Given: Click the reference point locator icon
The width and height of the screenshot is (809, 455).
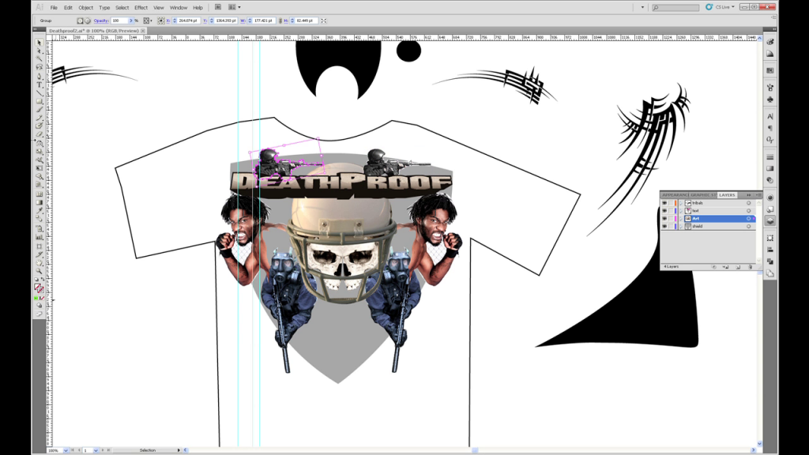Looking at the screenshot, I should pyautogui.click(x=162, y=21).
